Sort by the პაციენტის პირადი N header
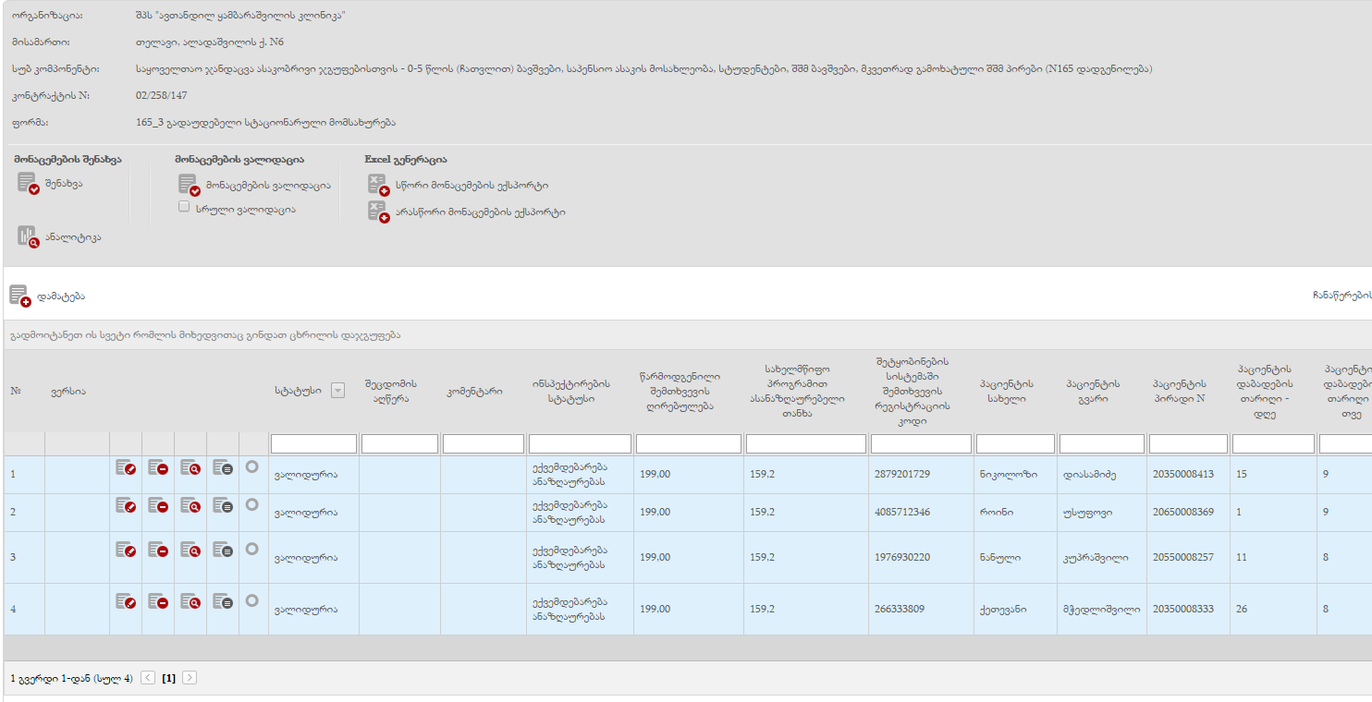Viewport: 1372px width, 702px height. pyautogui.click(x=1185, y=392)
